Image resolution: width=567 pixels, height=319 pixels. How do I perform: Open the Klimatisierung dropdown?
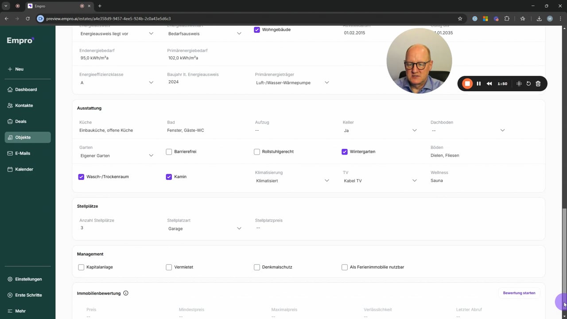pos(292,180)
